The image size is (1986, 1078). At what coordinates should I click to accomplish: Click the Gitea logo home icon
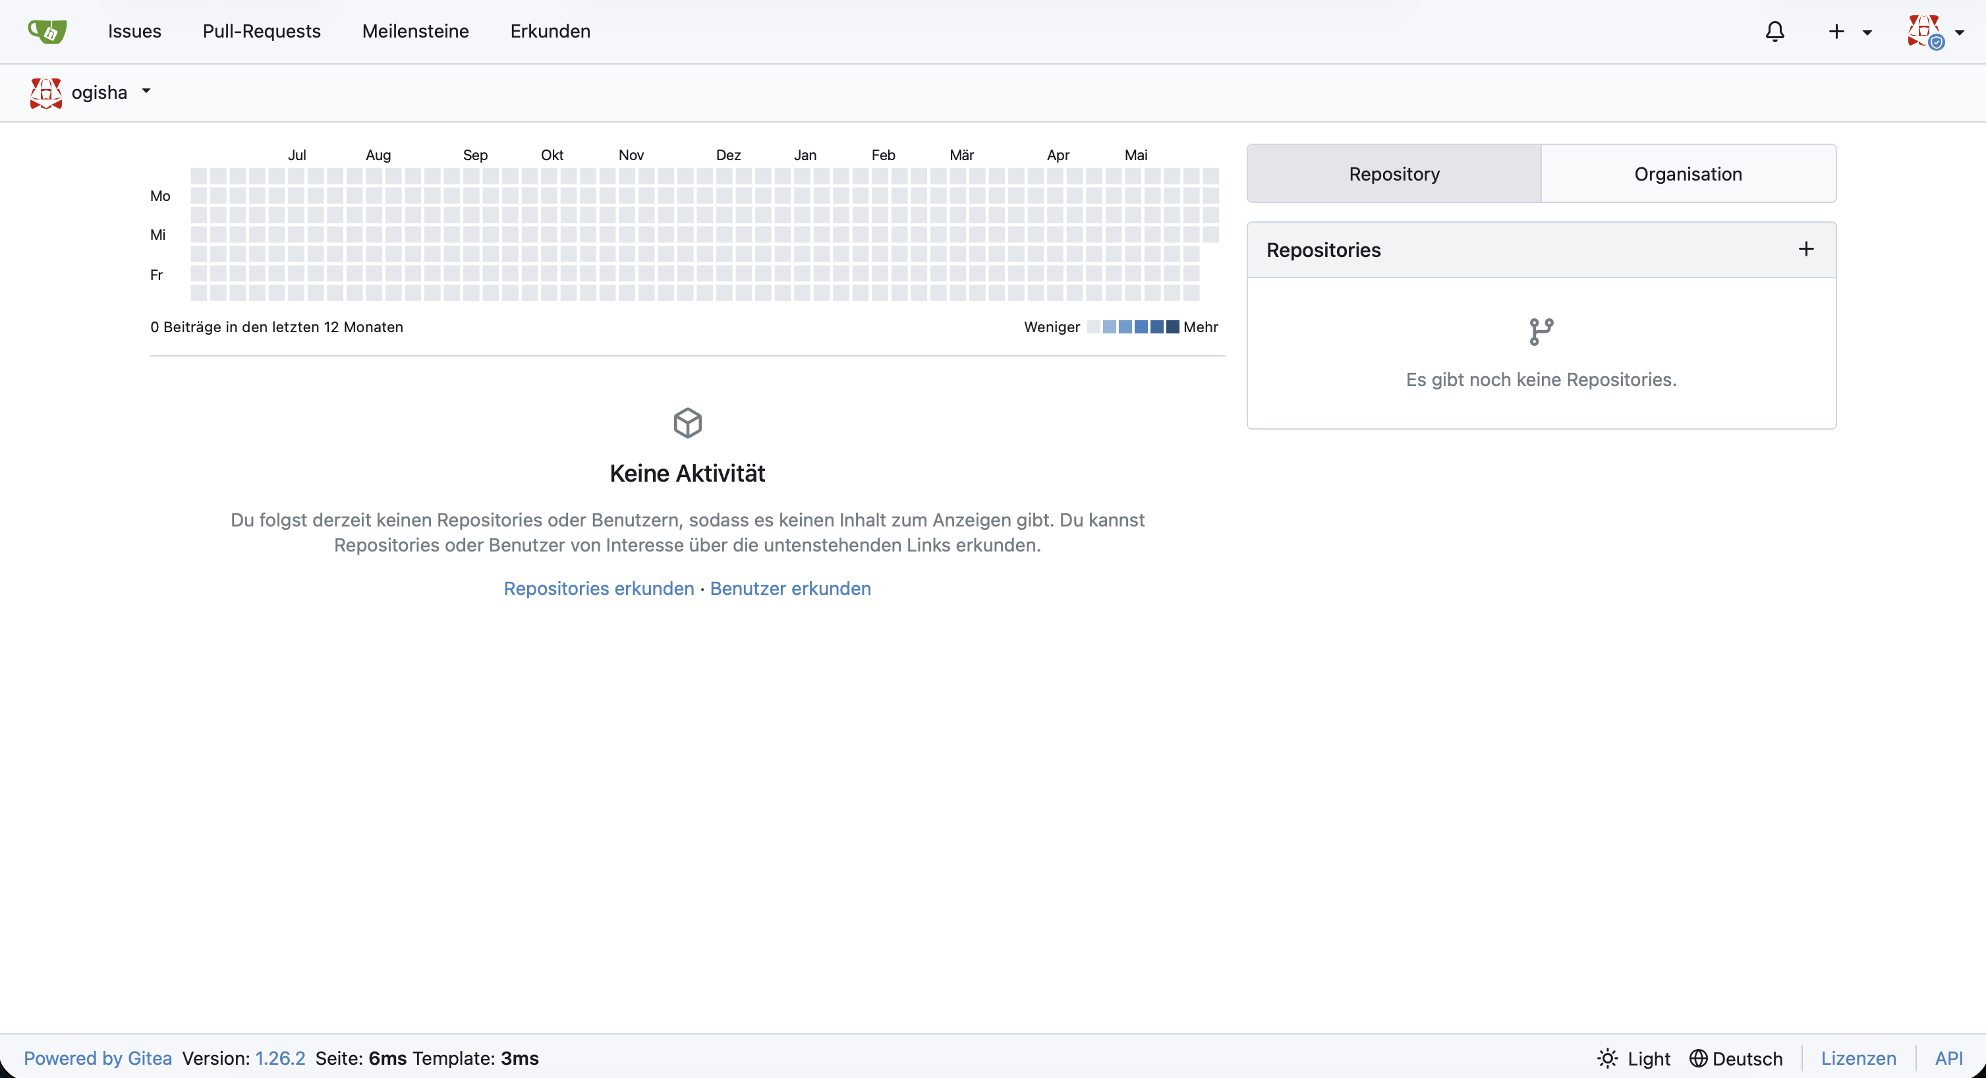coord(47,31)
